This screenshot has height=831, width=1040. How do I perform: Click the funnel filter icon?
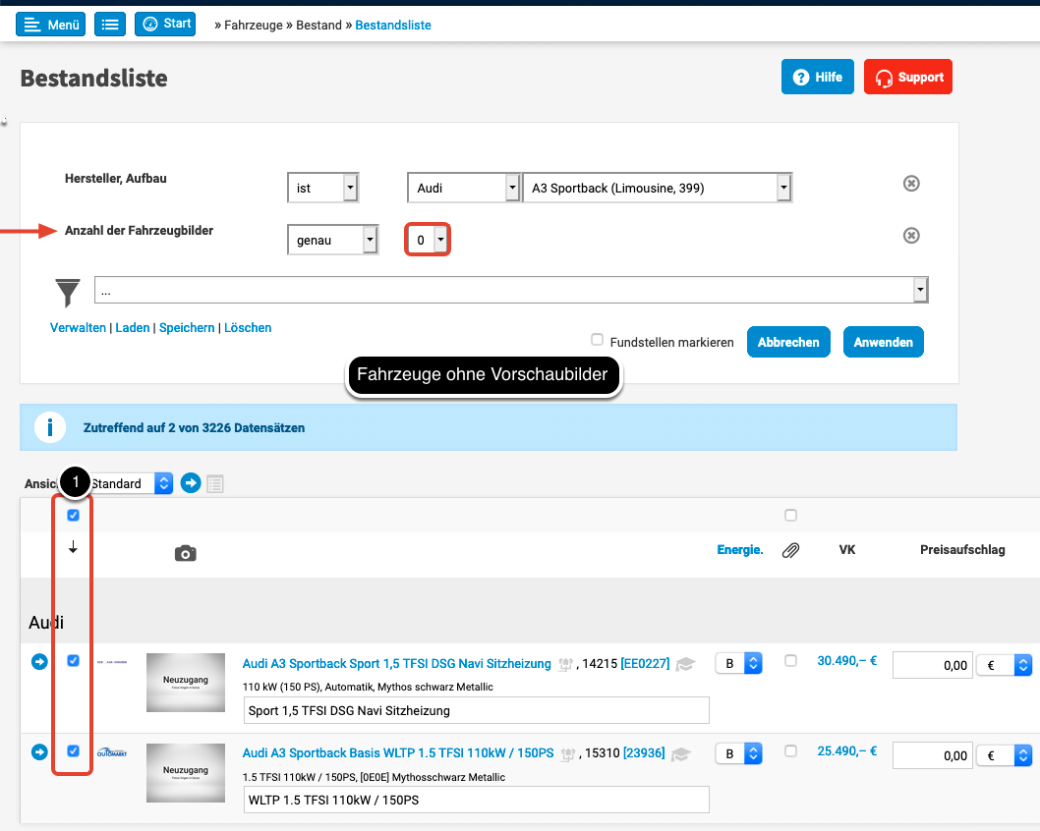tap(68, 293)
